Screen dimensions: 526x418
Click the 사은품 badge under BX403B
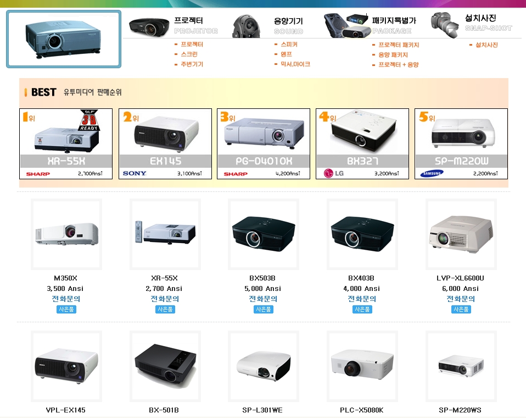362,310
